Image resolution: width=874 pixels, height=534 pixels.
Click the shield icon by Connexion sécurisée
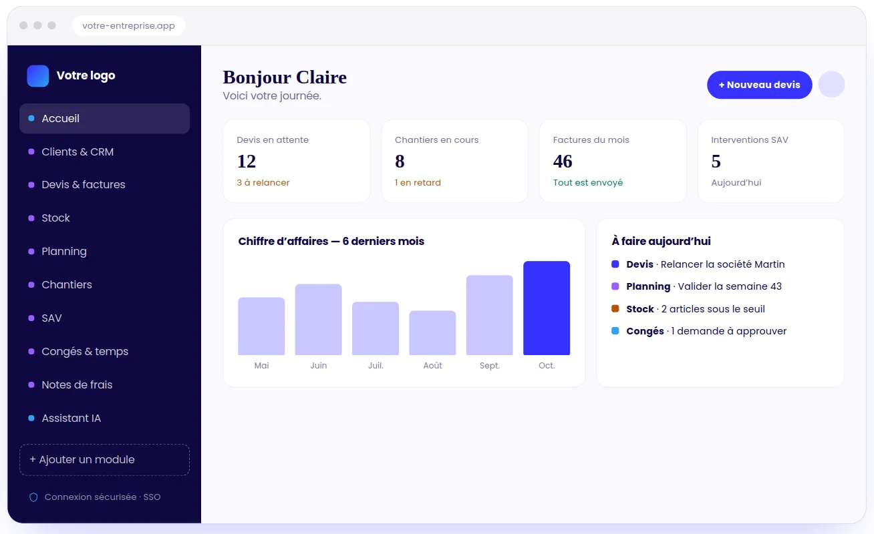[33, 497]
